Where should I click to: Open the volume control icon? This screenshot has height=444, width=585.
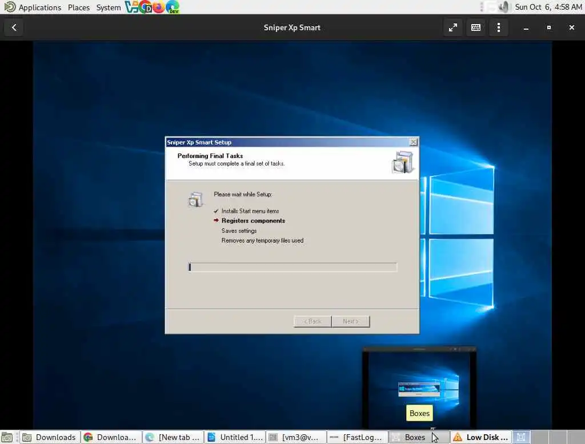pos(503,7)
